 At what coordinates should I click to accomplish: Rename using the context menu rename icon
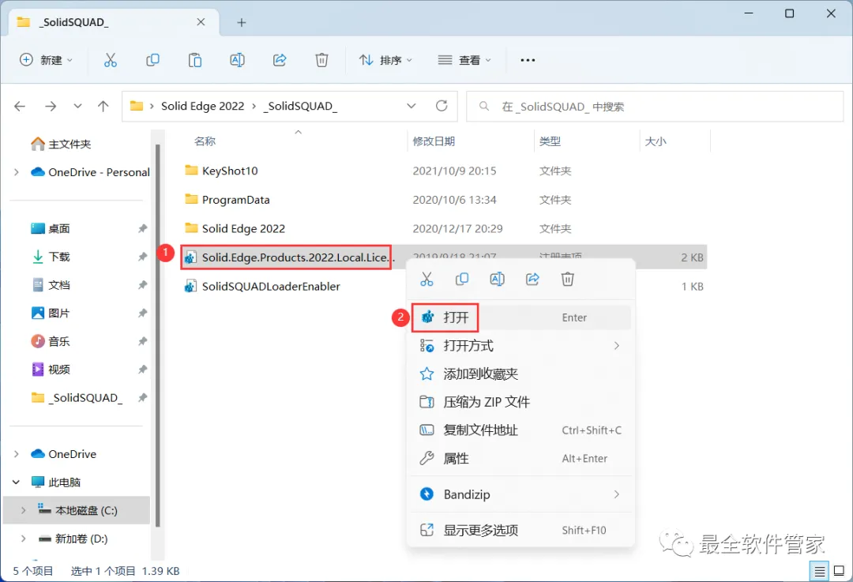(498, 279)
